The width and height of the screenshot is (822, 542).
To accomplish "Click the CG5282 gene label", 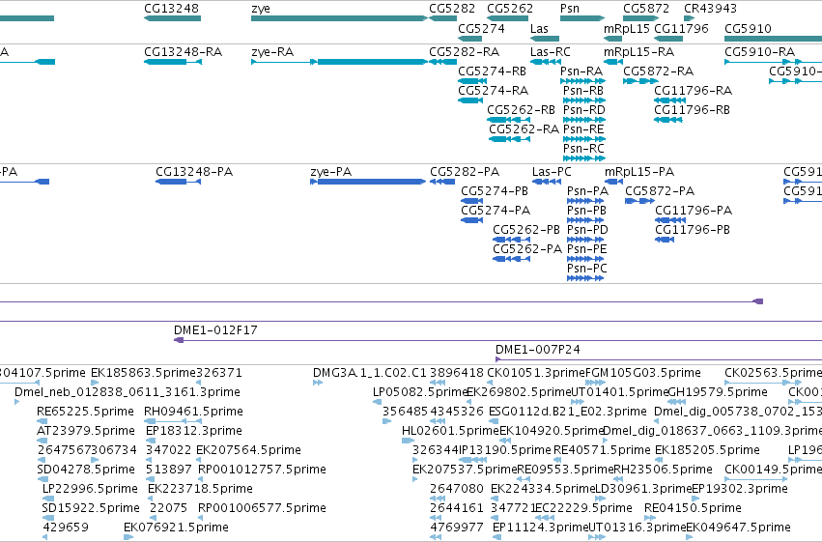I will 452,9.
